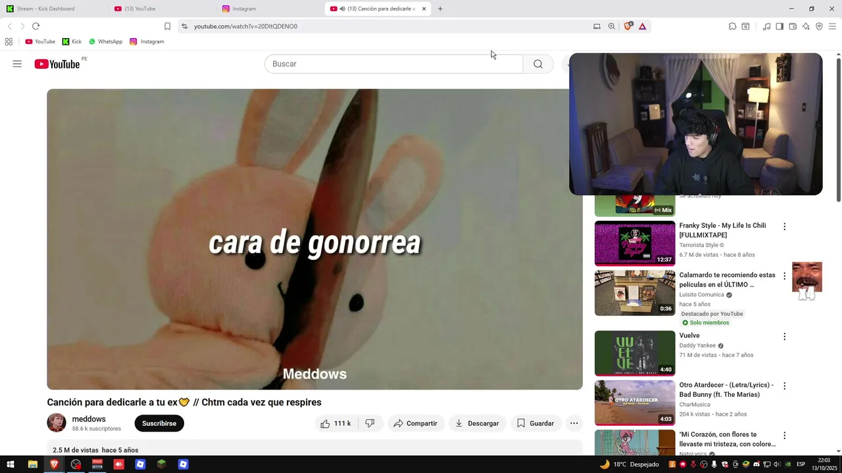Open the 18°C Despejado weather widget

coord(628,464)
